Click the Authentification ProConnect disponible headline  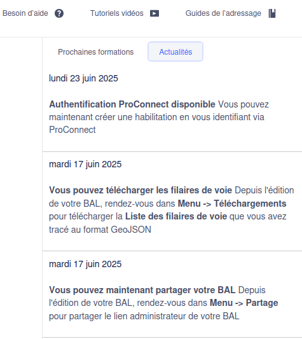132,104
